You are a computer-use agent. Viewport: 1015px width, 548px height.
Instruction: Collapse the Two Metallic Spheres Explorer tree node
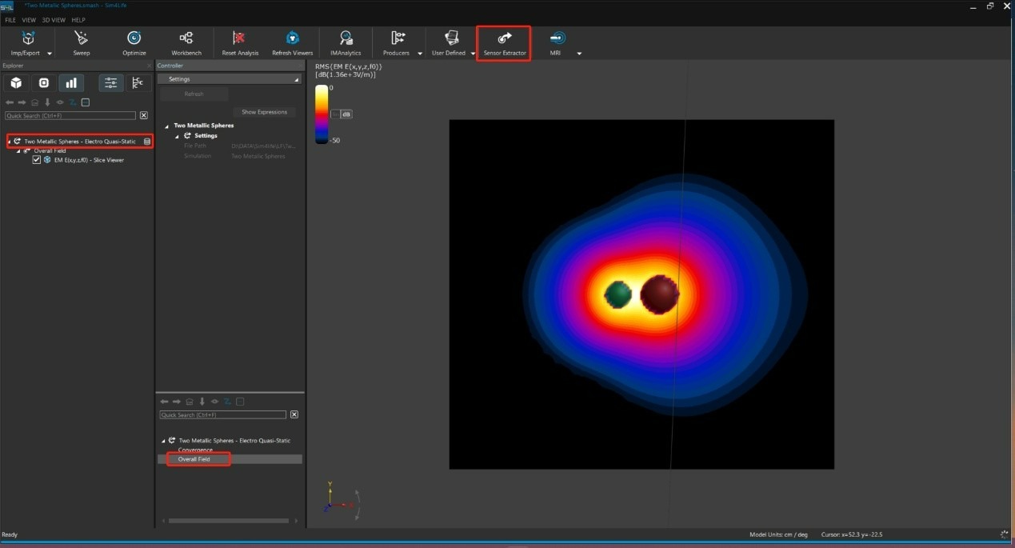(x=9, y=142)
